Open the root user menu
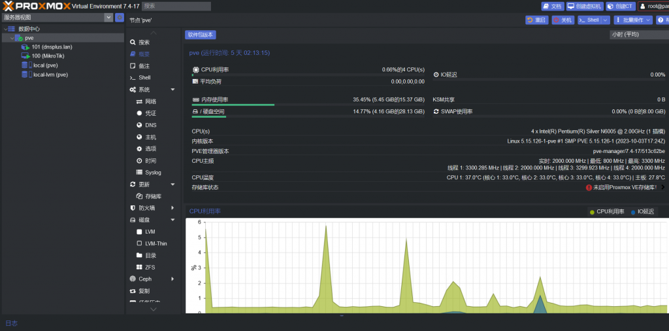Screen dimensions: 669x331 (x=653, y=7)
